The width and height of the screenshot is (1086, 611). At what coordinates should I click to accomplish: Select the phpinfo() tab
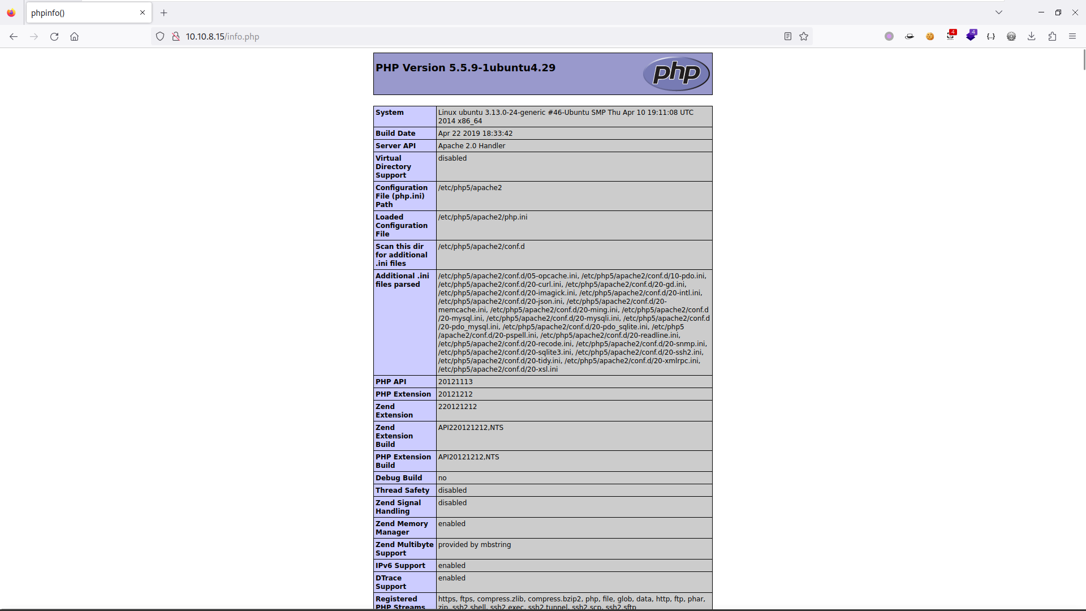89,12
